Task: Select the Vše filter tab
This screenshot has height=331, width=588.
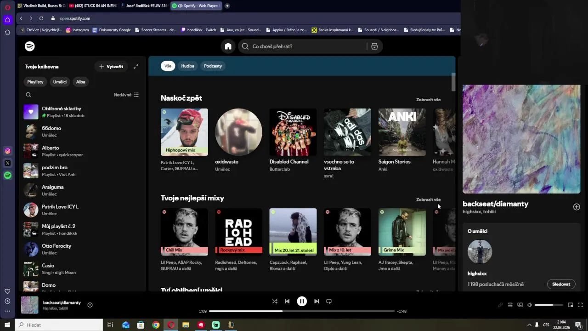Action: 168,66
